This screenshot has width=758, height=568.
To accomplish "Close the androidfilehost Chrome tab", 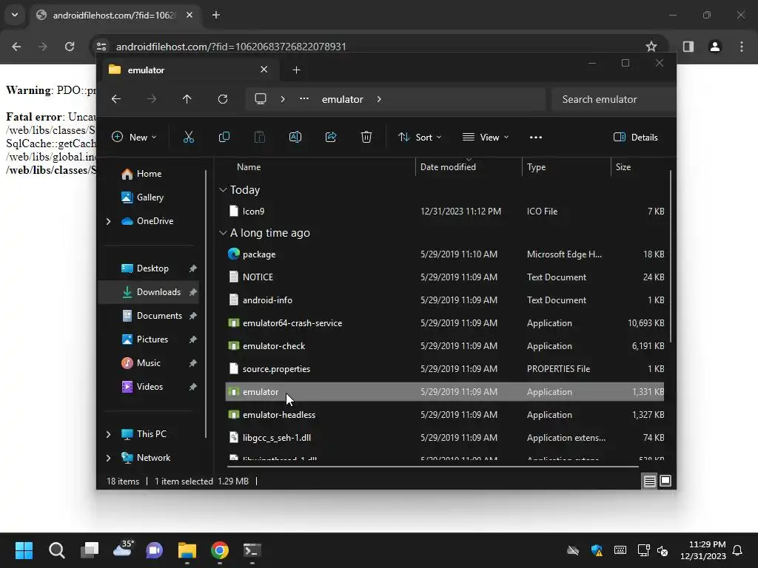I will (189, 15).
